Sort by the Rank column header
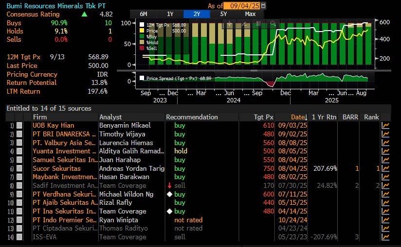Image resolution: width=401 pixels, height=247 pixels. pos(371,117)
